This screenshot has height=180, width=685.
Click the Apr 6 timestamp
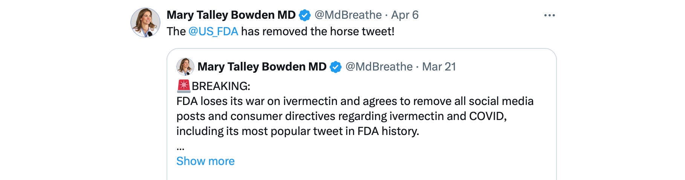tap(405, 15)
